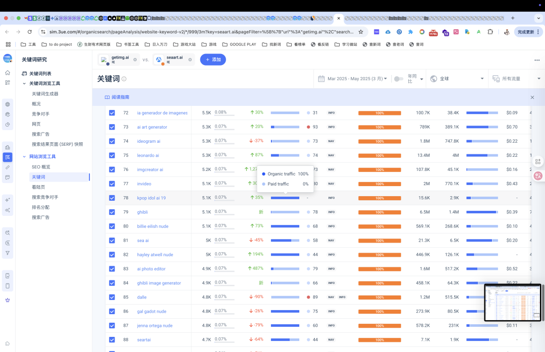Image resolution: width=545 pixels, height=352 pixels.
Task: Collapse the 网站浏览工具 tree section
Action: tap(24, 157)
